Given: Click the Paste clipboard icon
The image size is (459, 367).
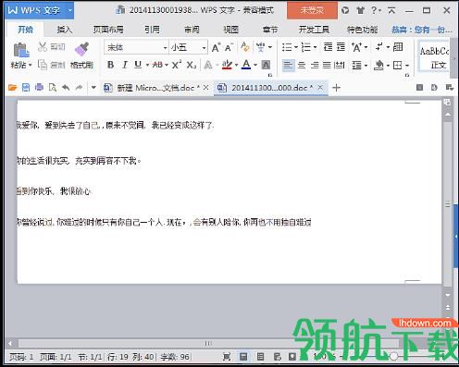Looking at the screenshot, I should click(21, 50).
